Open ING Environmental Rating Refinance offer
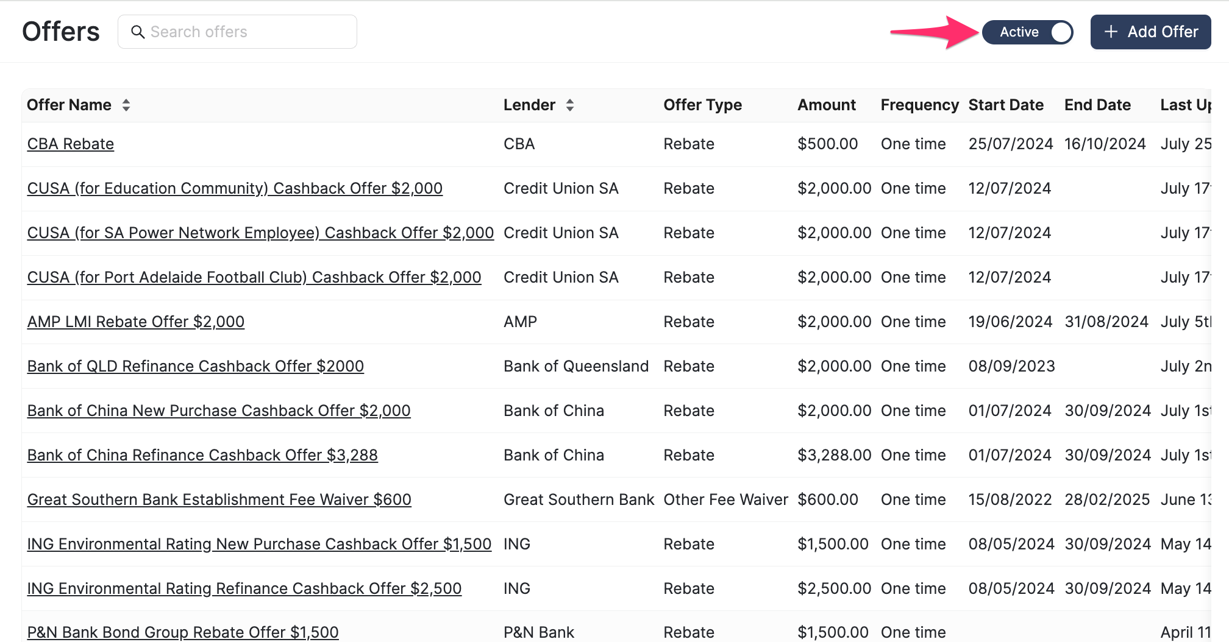This screenshot has width=1229, height=642. (244, 589)
